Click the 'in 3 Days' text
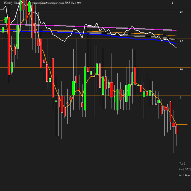Viewport: 191px width, 191px height. 185,175
